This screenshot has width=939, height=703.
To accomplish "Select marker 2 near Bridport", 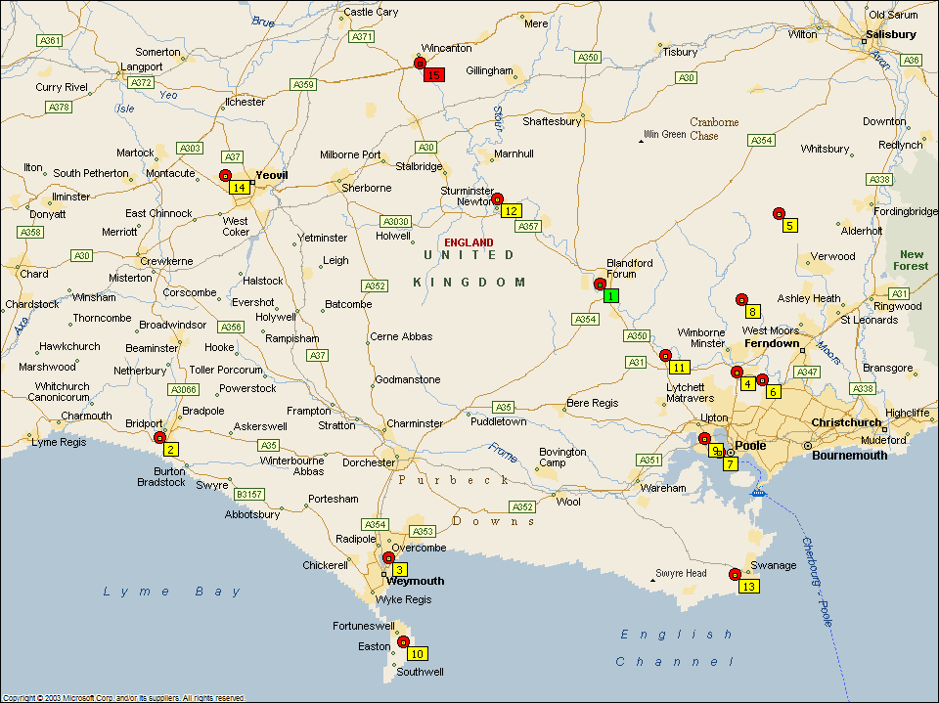I will (x=170, y=450).
